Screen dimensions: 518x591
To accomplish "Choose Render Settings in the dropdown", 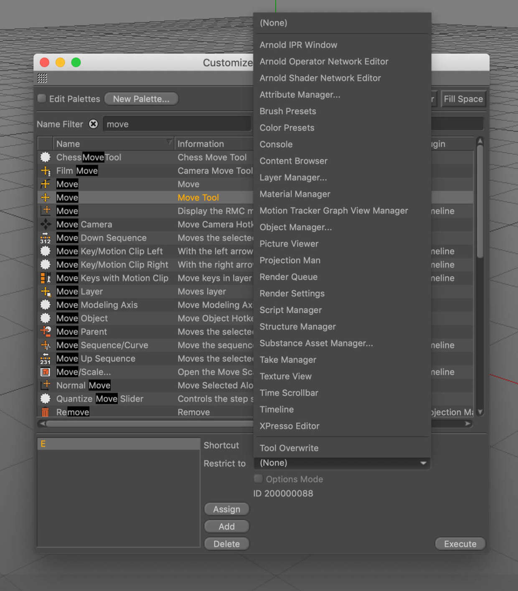I will click(342, 294).
